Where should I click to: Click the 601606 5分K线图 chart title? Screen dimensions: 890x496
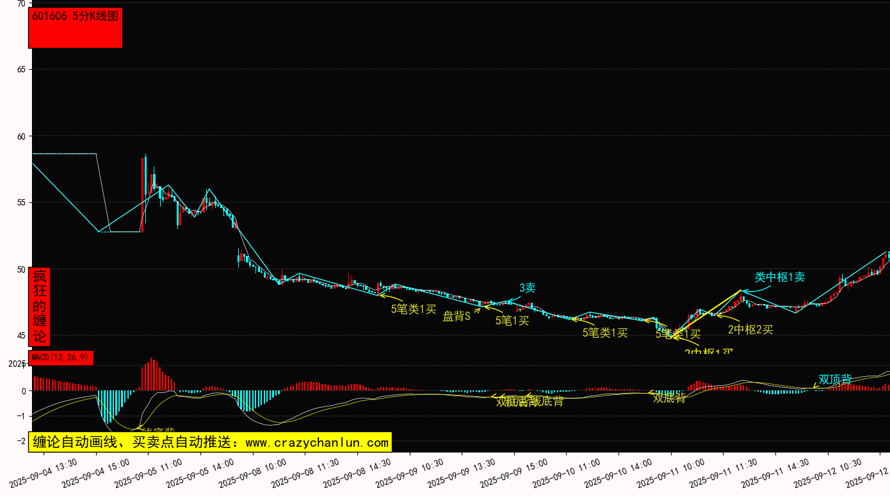pyautogui.click(x=76, y=17)
